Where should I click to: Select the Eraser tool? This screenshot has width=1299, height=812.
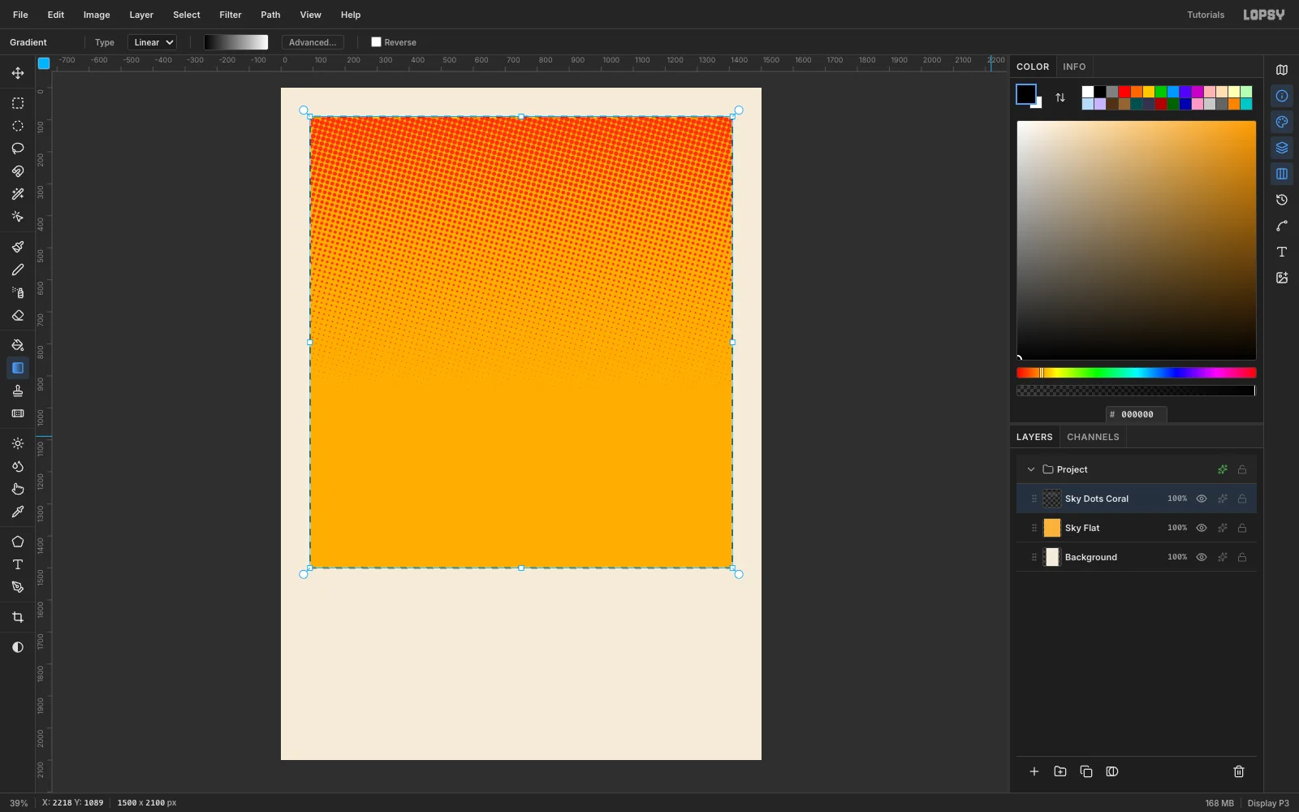click(18, 315)
